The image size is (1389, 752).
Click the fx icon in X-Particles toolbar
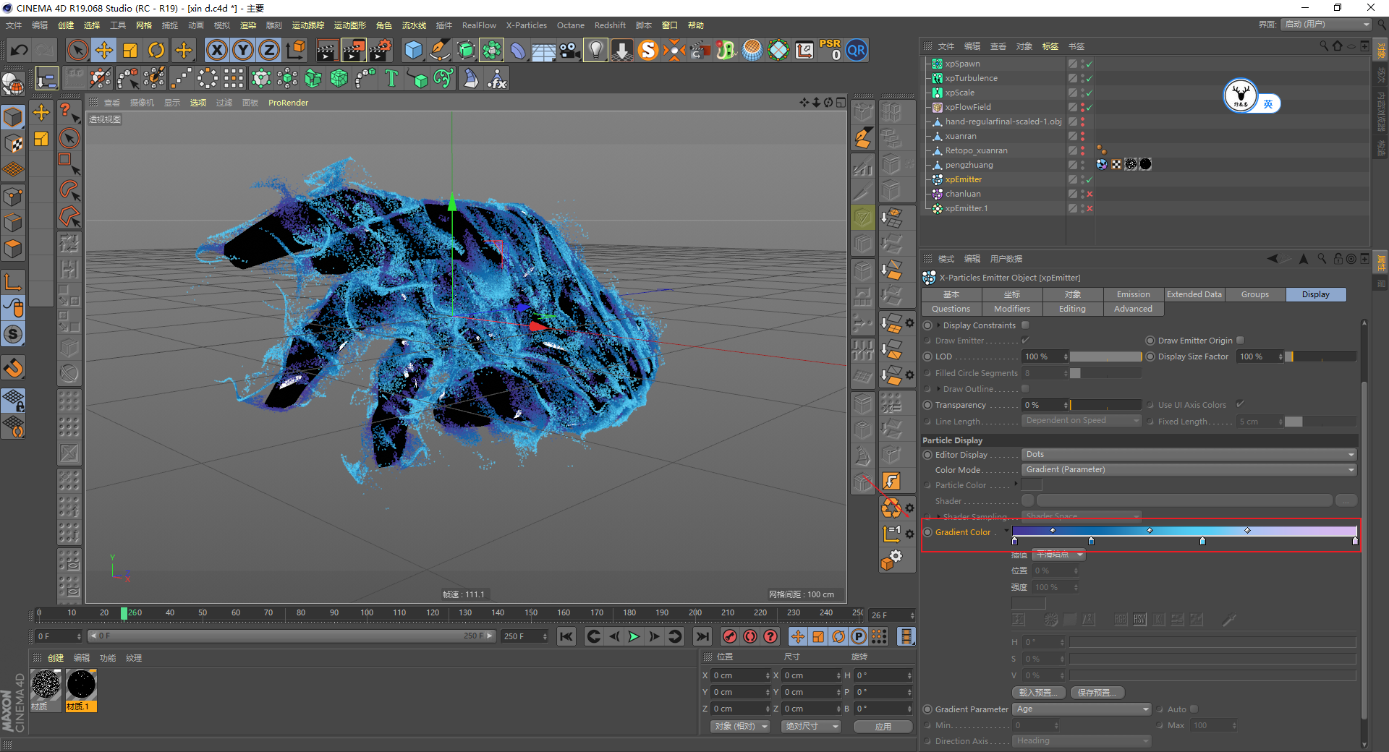pyautogui.click(x=497, y=78)
